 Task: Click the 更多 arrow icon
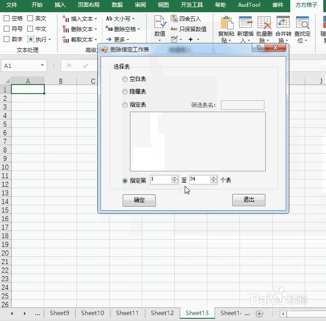coord(109,39)
